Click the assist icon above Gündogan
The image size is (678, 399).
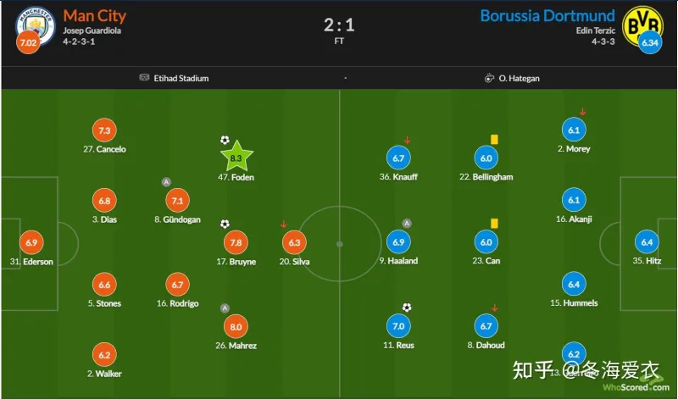point(166,182)
